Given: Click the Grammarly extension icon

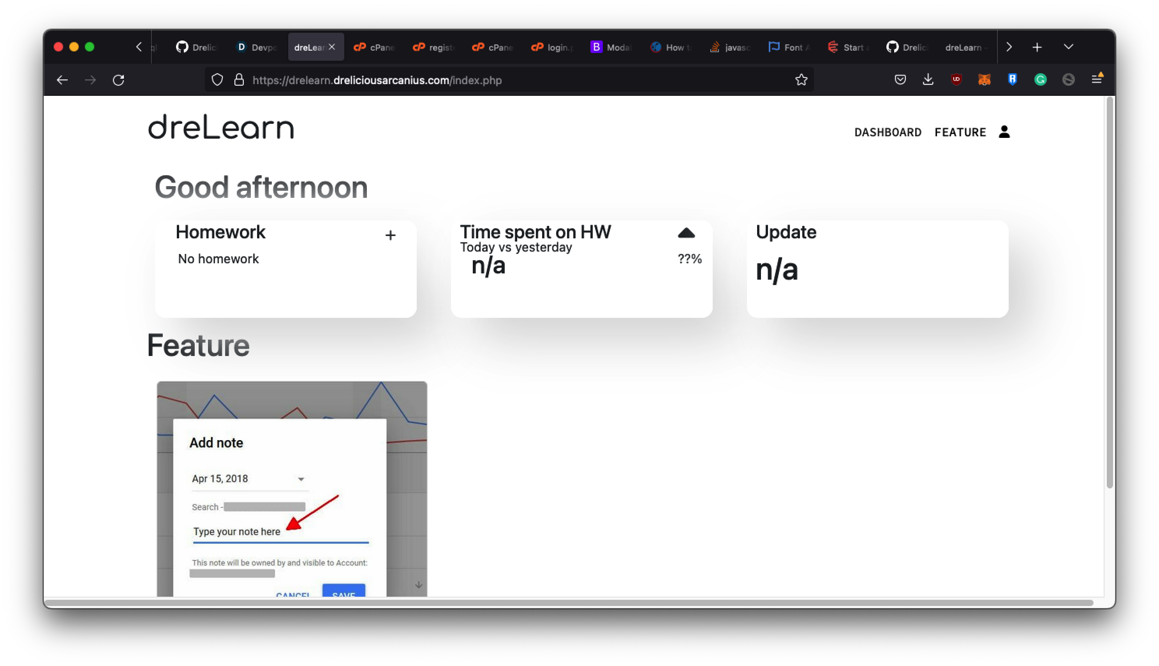Looking at the screenshot, I should click(x=1040, y=80).
